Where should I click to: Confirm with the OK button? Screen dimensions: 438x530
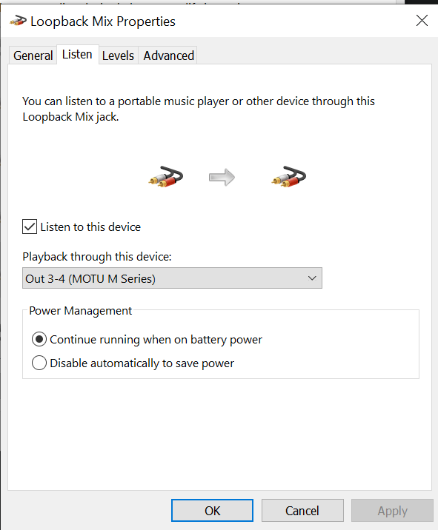pos(212,511)
